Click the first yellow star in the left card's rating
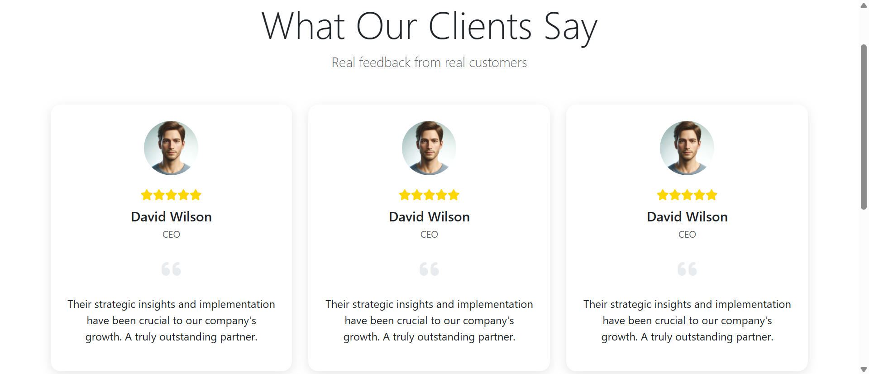The width and height of the screenshot is (869, 374). (x=147, y=195)
